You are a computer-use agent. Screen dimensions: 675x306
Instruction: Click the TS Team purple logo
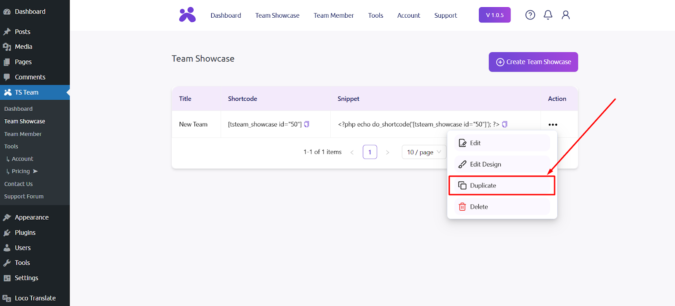187,15
